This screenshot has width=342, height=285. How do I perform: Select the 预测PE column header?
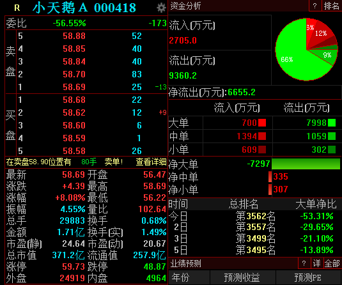(308, 277)
